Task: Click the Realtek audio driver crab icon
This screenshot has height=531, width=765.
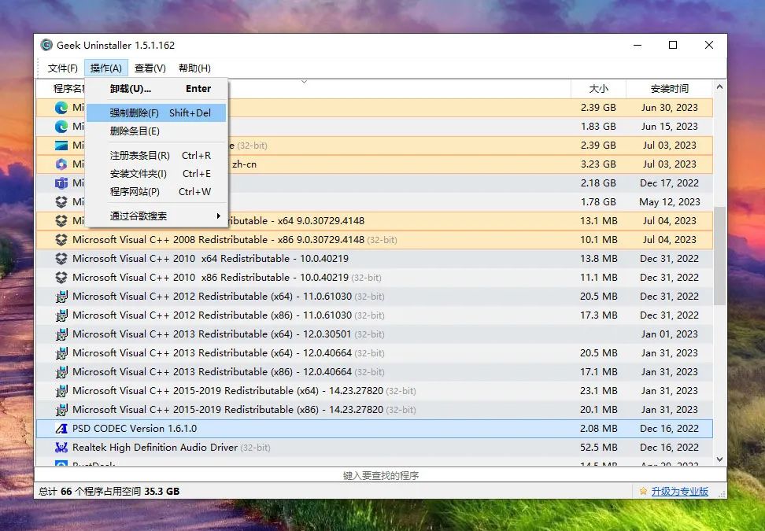Action: pos(61,448)
